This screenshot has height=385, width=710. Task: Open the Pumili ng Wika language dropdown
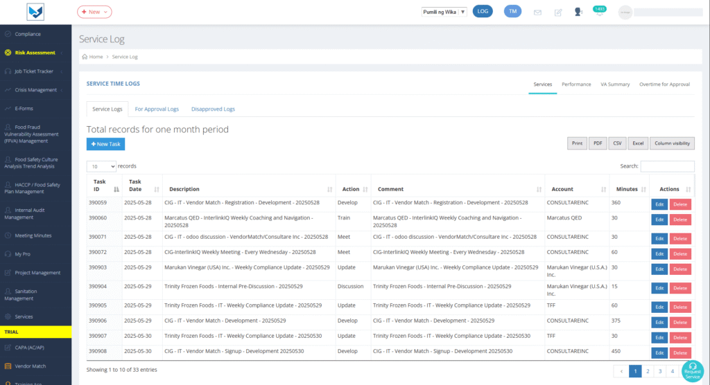444,12
